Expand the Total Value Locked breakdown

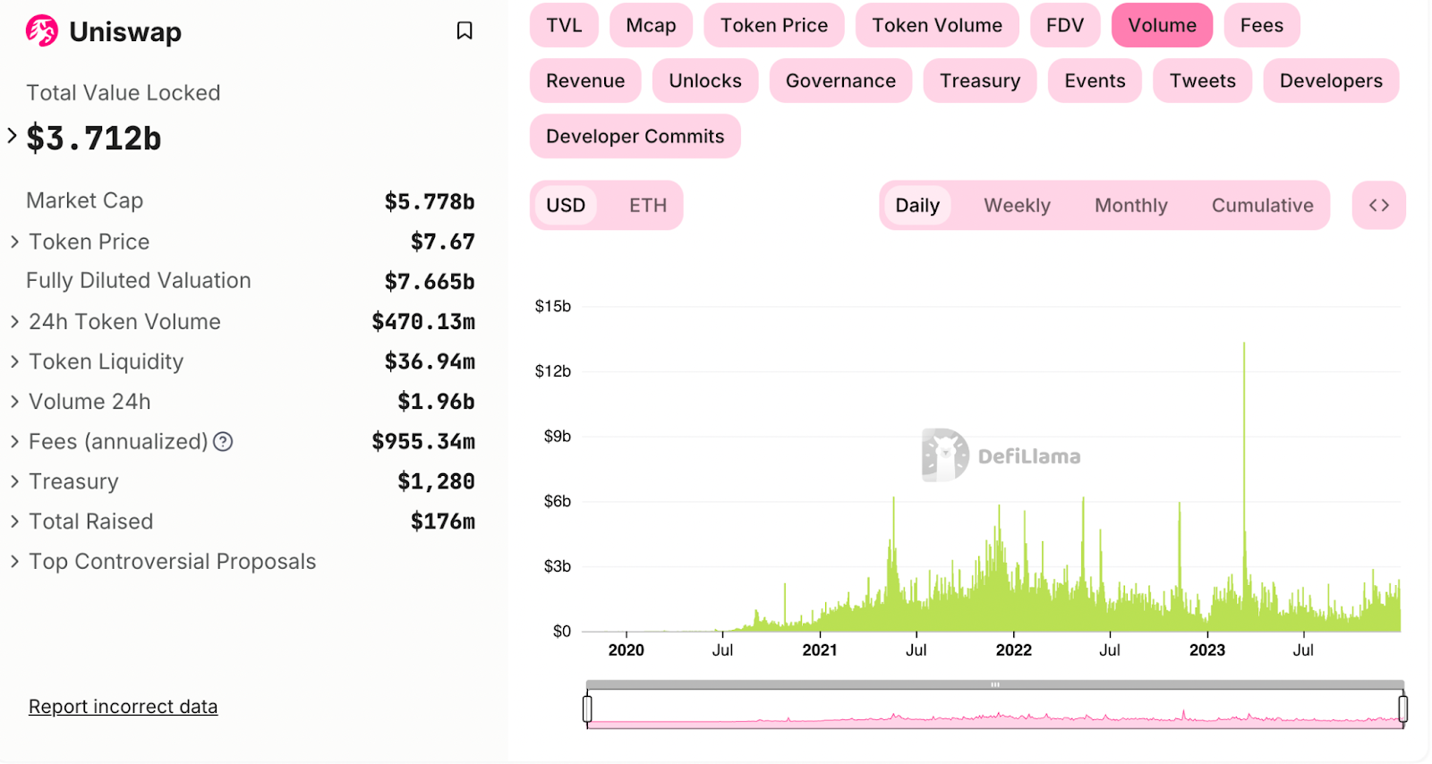click(x=13, y=136)
